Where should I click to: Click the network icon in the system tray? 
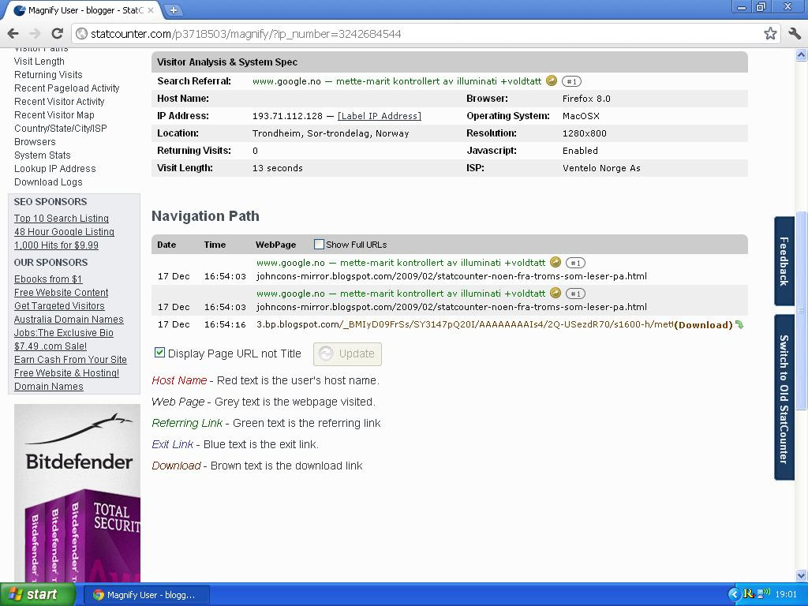tap(765, 594)
